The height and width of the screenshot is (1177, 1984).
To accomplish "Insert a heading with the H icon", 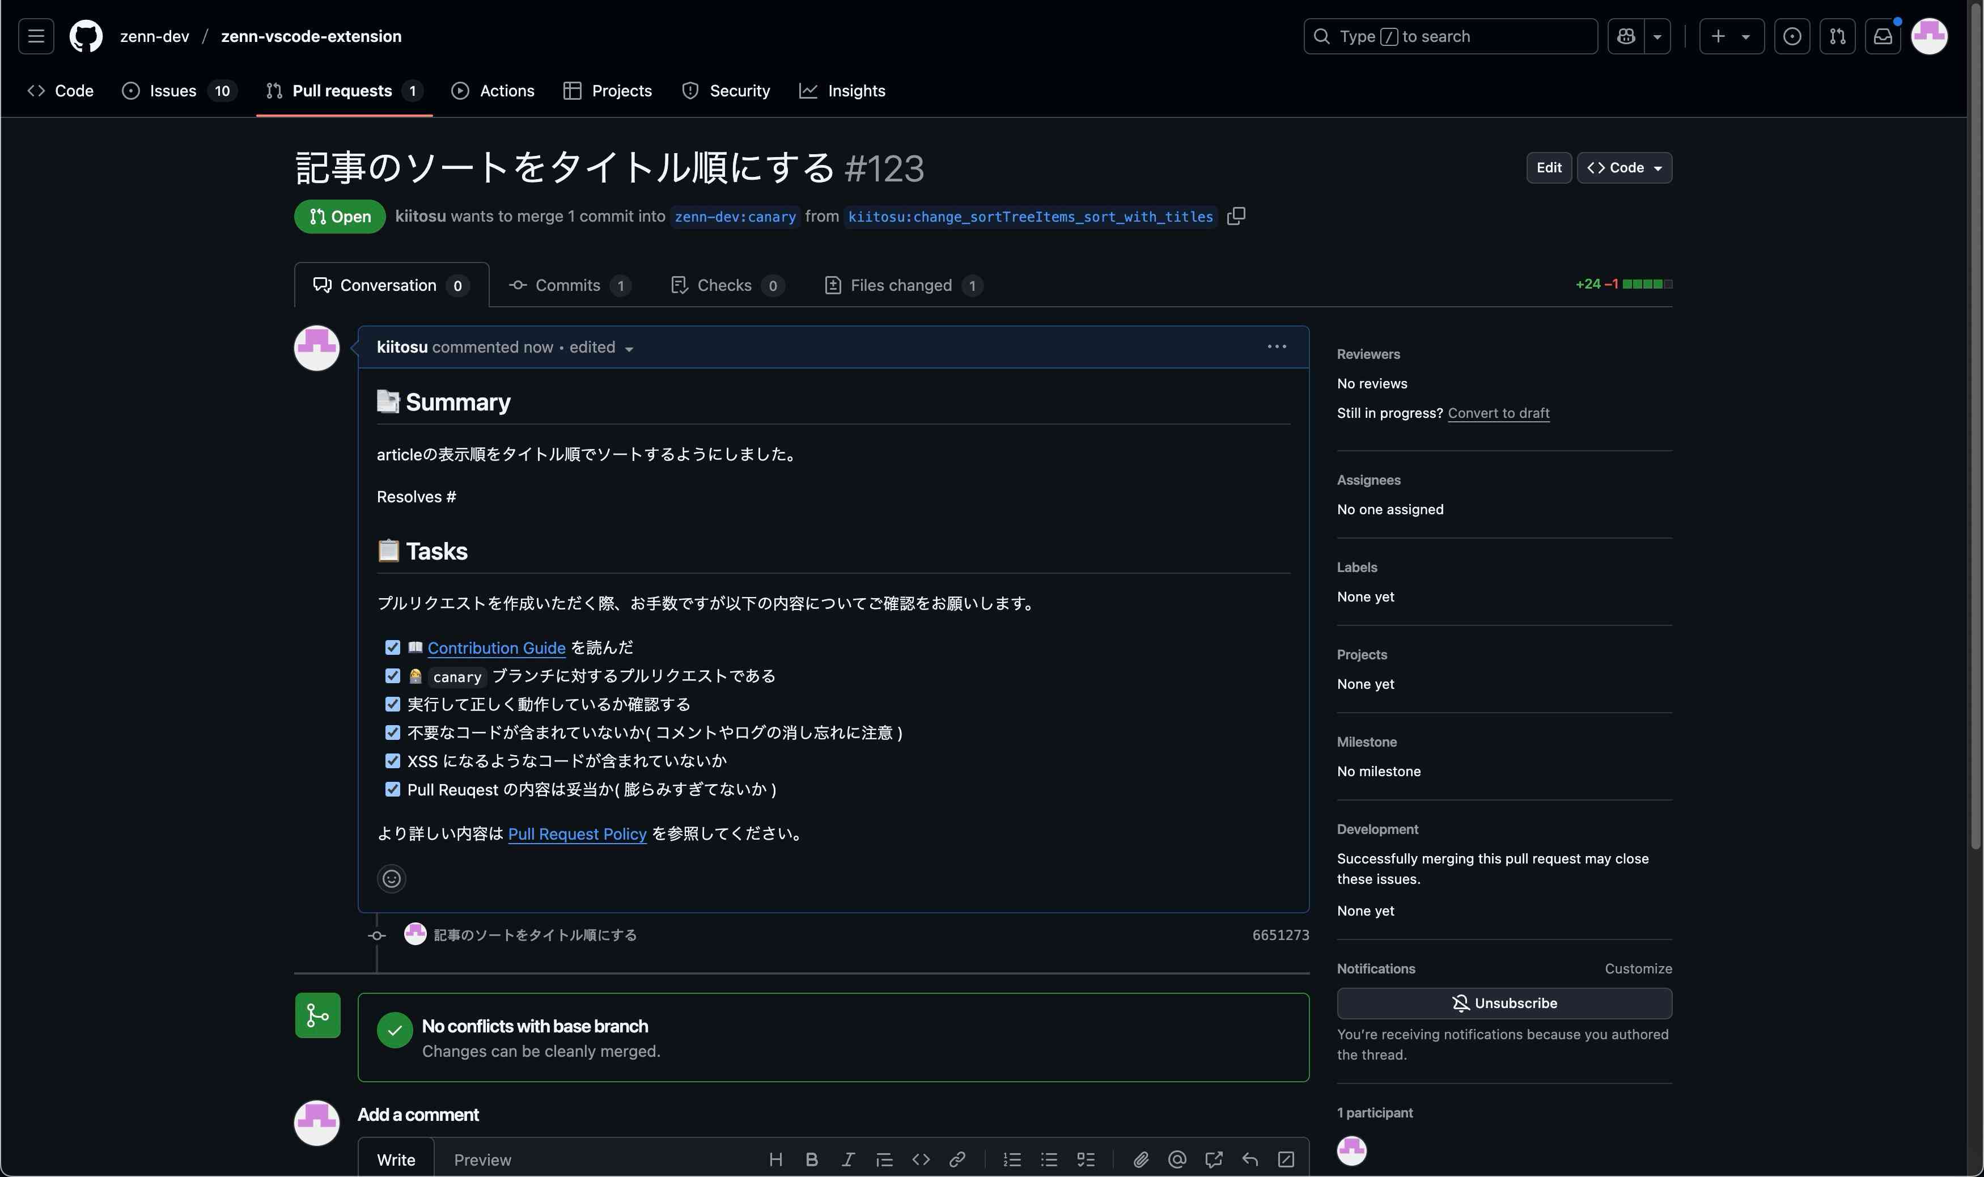I will 775,1159.
